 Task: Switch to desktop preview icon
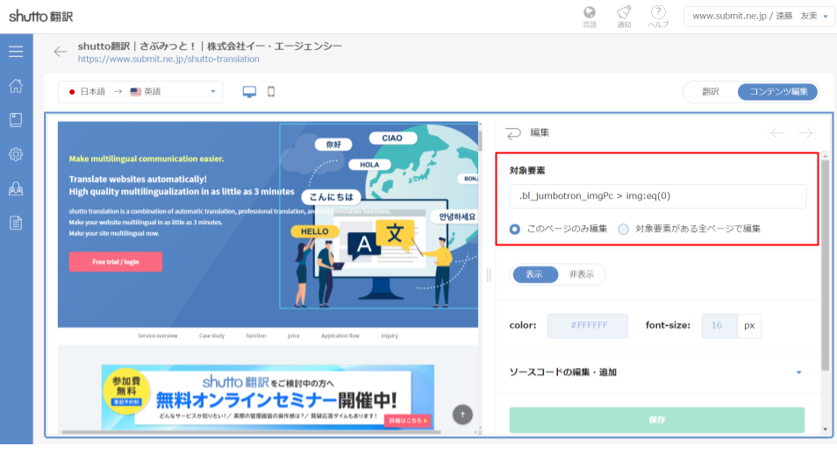pyautogui.click(x=249, y=92)
